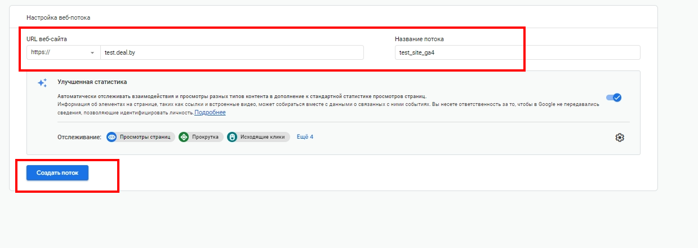
Task: Expand the Ещё 4 tracked events link
Action: (305, 137)
